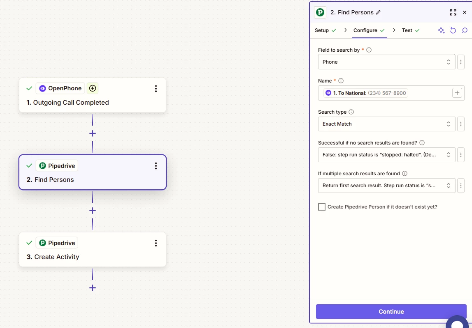Open options menu beside multiple search results dropdown

coord(461,186)
